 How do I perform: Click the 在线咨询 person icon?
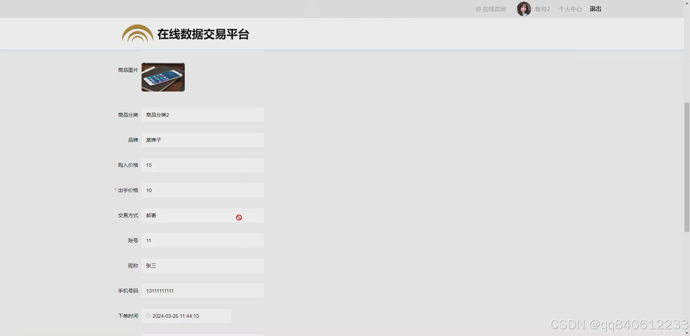pyautogui.click(x=478, y=9)
